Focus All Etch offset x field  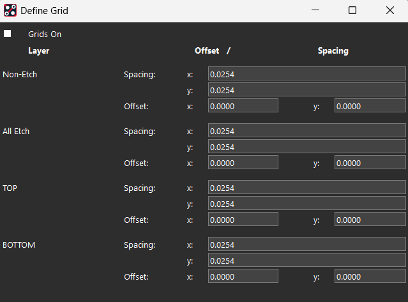(x=243, y=163)
